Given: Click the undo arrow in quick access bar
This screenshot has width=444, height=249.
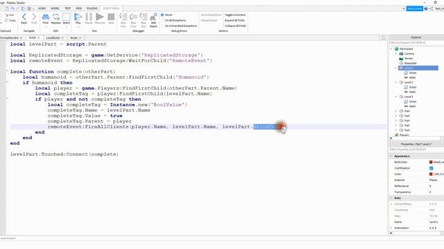Looking at the screenshot, I should pos(12,8).
